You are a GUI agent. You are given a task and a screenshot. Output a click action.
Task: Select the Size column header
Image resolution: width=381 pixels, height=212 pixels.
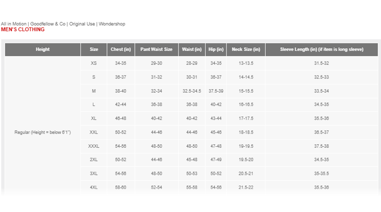[94, 49]
